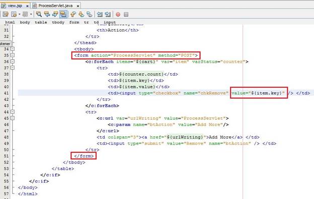Click the Back navigation icon
This screenshot has width=314, height=199.
click(x=14, y=14)
